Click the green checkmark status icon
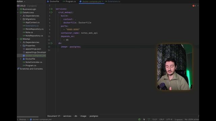Screen dimensions: 216x121 tap(139, 120)
